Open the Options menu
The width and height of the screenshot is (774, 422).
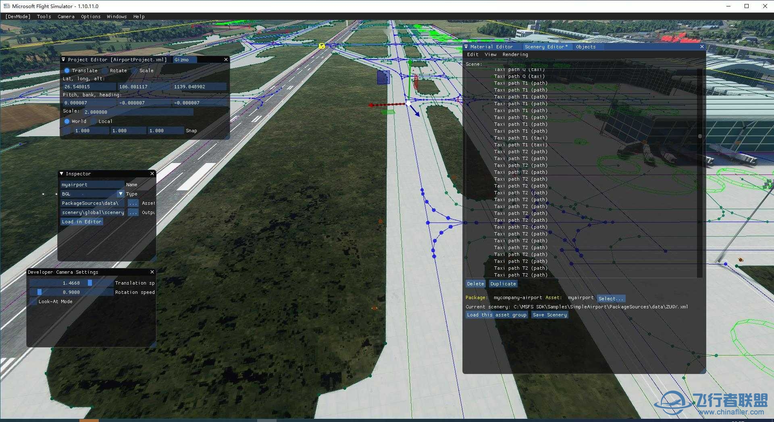91,17
